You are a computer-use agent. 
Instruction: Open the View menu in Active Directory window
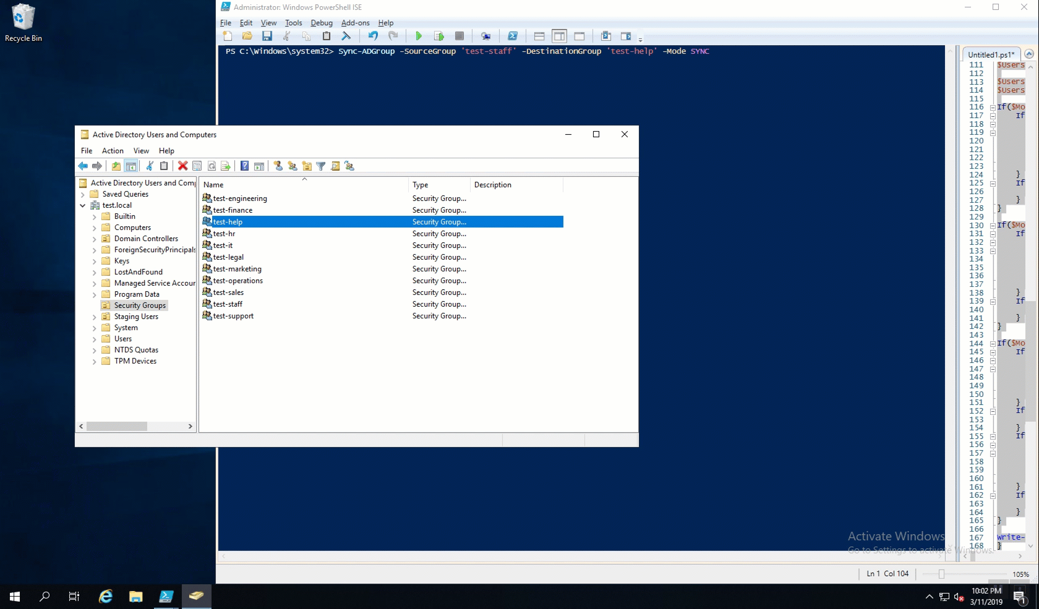[141, 151]
